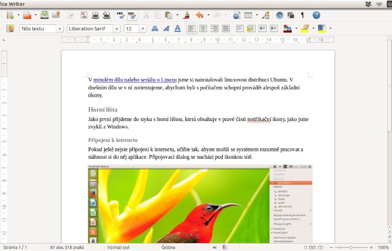The height and width of the screenshot is (251, 392).
Task: Toggle underline formatting
Action: (x=178, y=28)
